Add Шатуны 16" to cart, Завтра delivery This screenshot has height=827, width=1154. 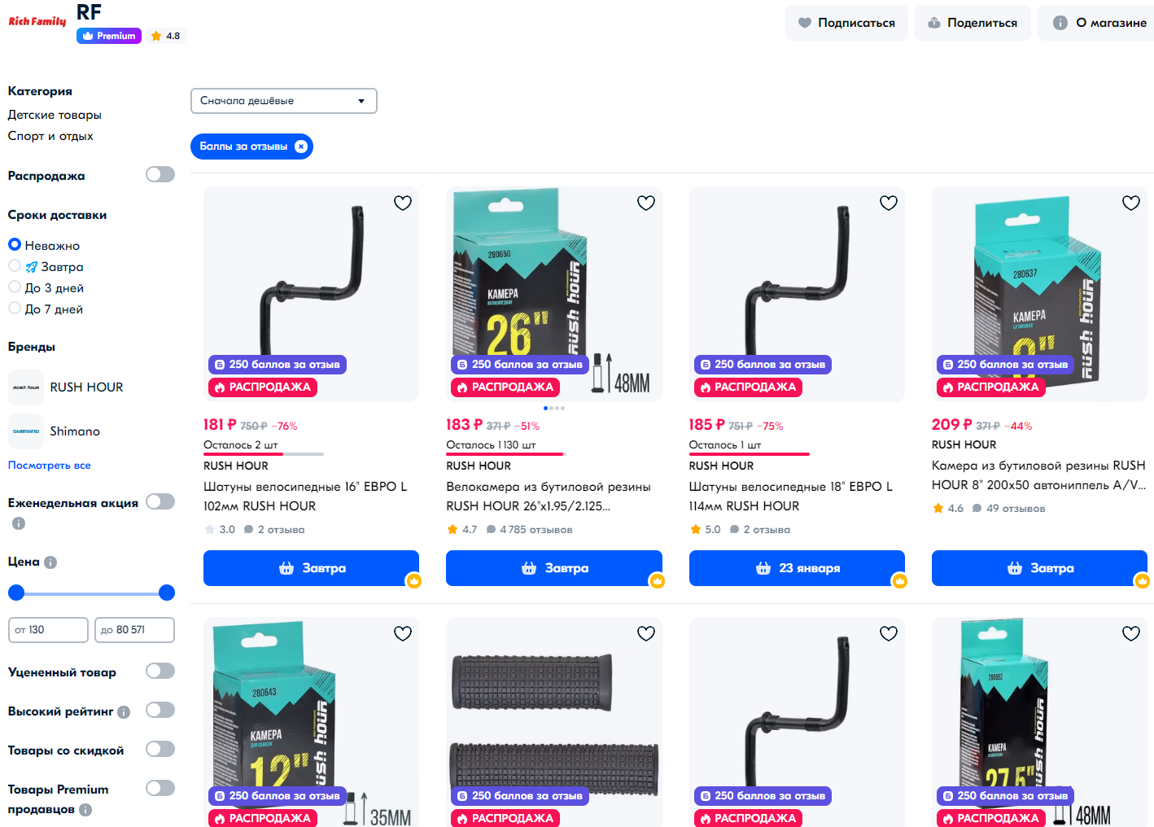click(x=311, y=568)
